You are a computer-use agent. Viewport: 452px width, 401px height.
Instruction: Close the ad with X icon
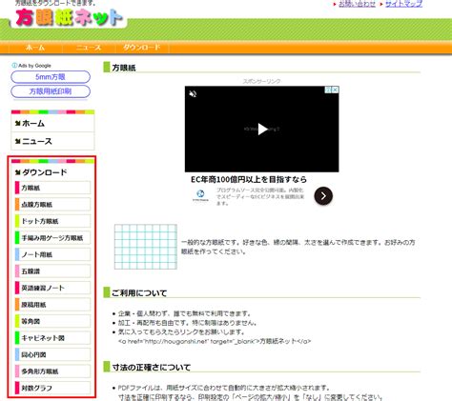pos(335,90)
